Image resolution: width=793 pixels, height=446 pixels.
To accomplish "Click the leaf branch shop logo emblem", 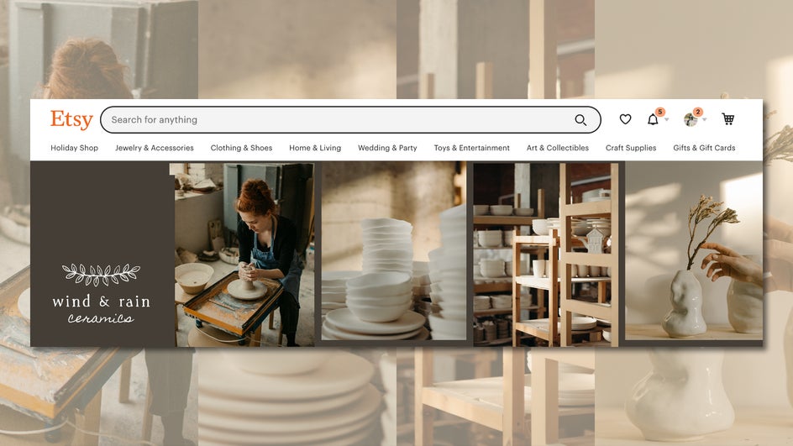I will [101, 274].
